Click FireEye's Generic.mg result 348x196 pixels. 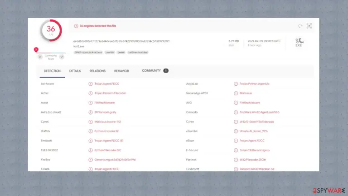click(x=115, y=160)
